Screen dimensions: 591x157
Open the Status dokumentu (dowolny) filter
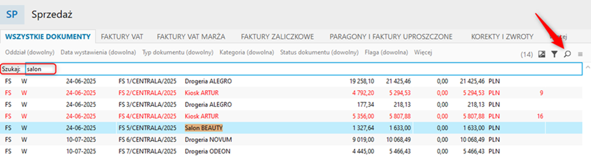(x=319, y=52)
